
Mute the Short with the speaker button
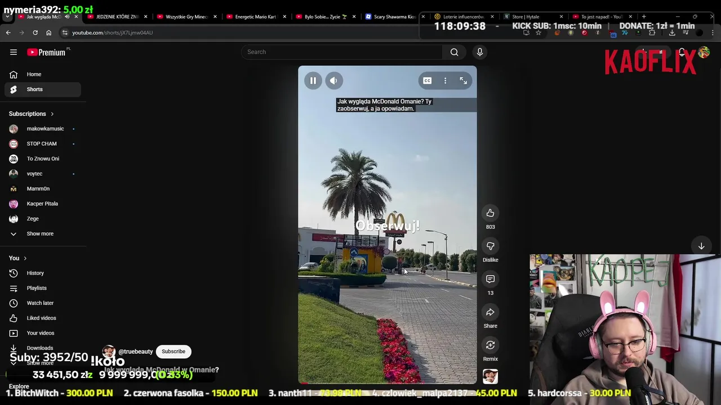pos(333,81)
